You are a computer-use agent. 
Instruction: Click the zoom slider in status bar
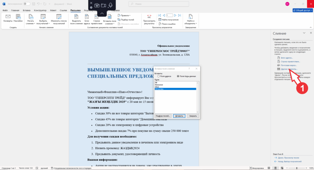pyautogui.click(x=297, y=168)
